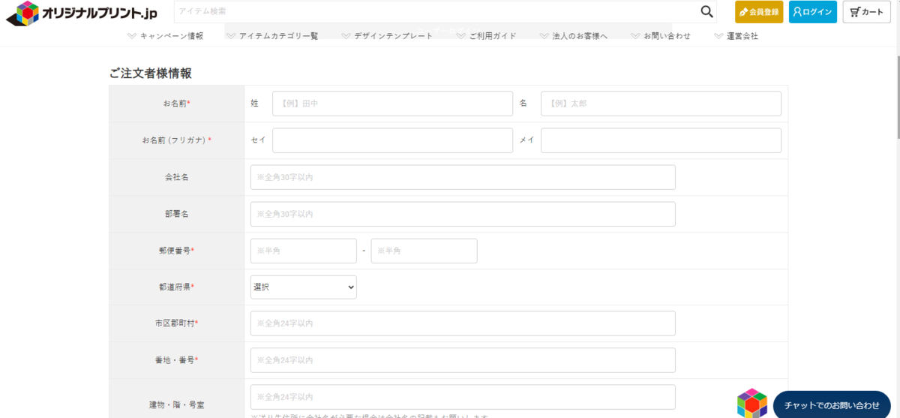Click the 都道府県 label
The height and width of the screenshot is (418, 900).
point(176,287)
